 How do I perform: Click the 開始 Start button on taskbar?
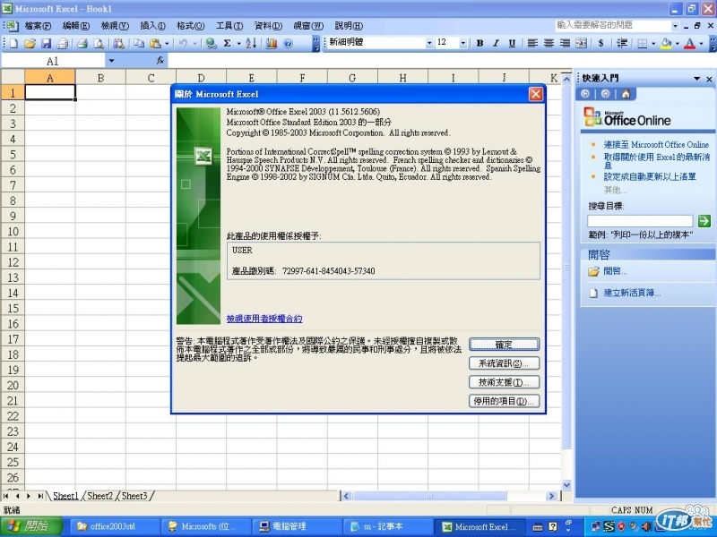[x=31, y=526]
